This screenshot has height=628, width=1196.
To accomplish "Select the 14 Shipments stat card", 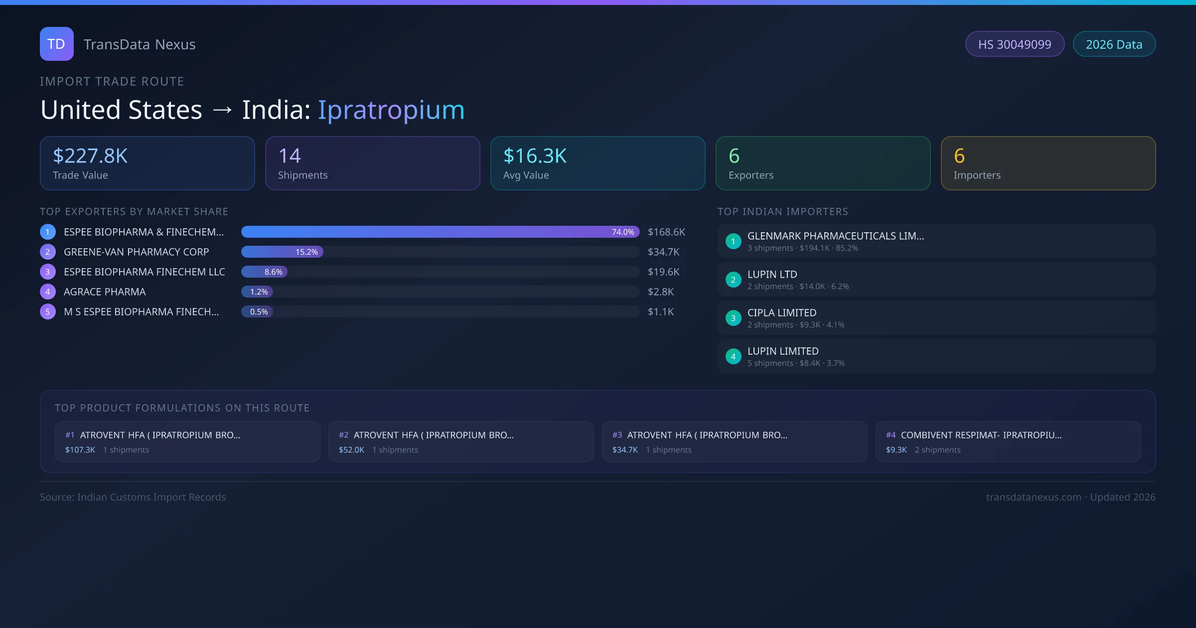I will click(x=372, y=163).
